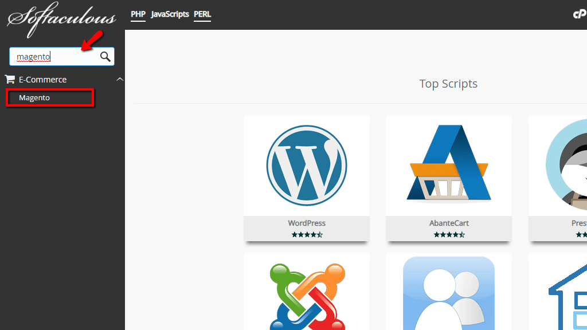Click inside the magento search field
The image size is (587, 330).
(52, 56)
